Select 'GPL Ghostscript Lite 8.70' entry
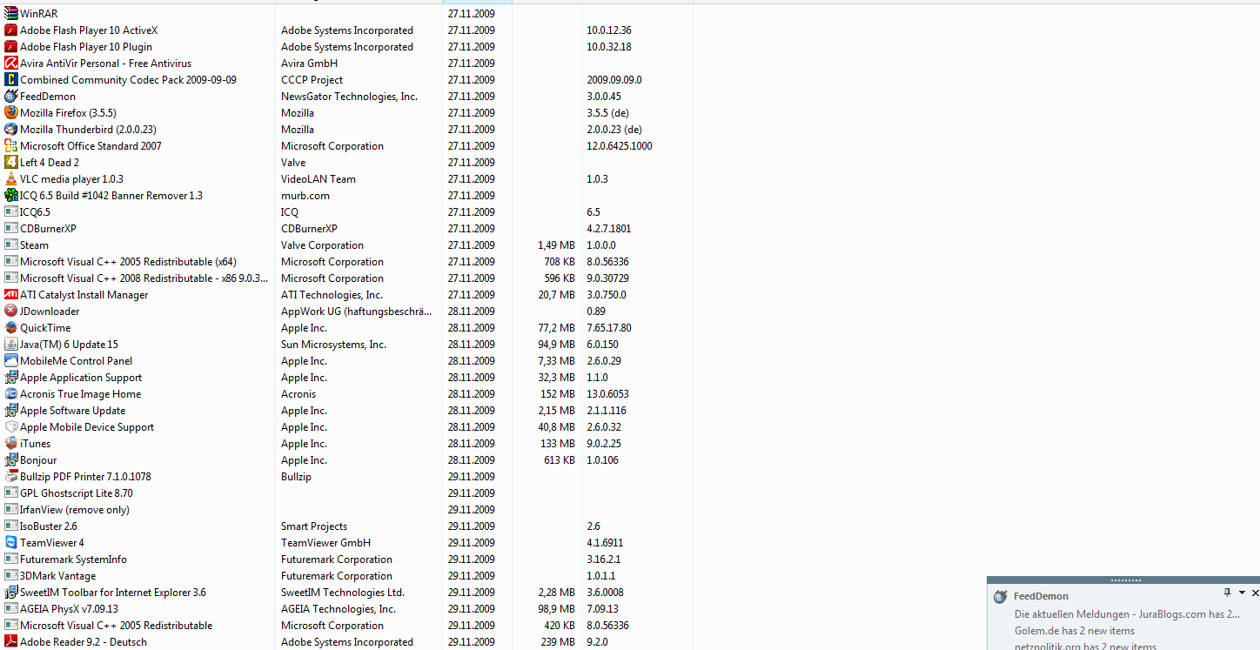The image size is (1260, 650). 77,493
